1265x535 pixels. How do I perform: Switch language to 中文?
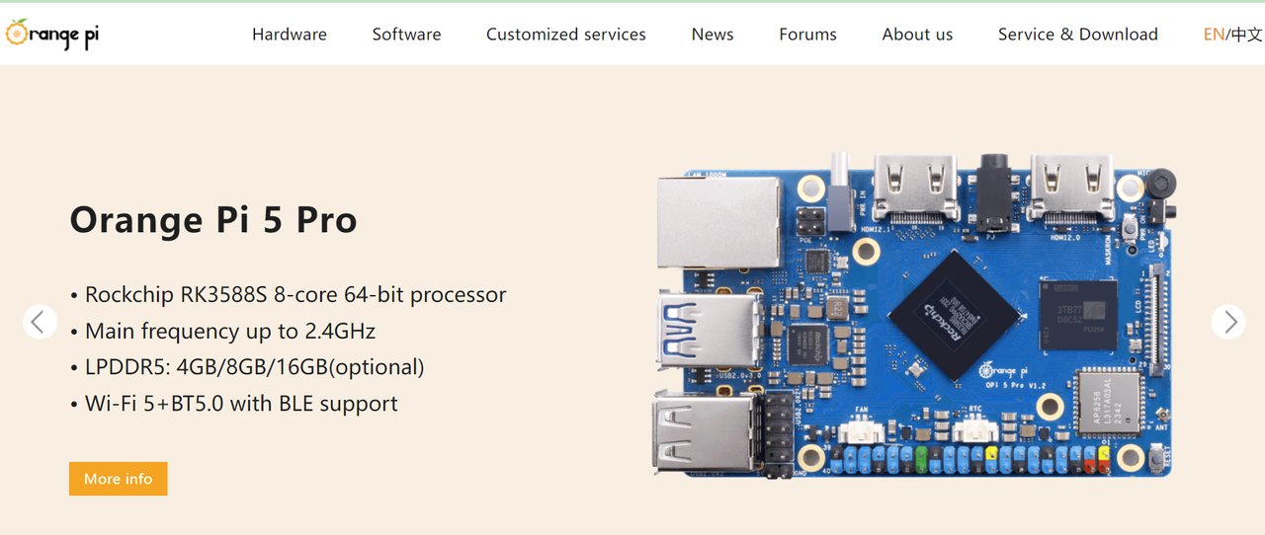pos(1247,35)
